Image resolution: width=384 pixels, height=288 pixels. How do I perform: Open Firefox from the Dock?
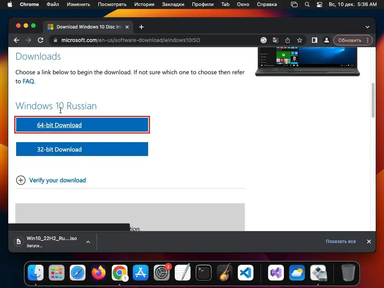tap(99, 273)
